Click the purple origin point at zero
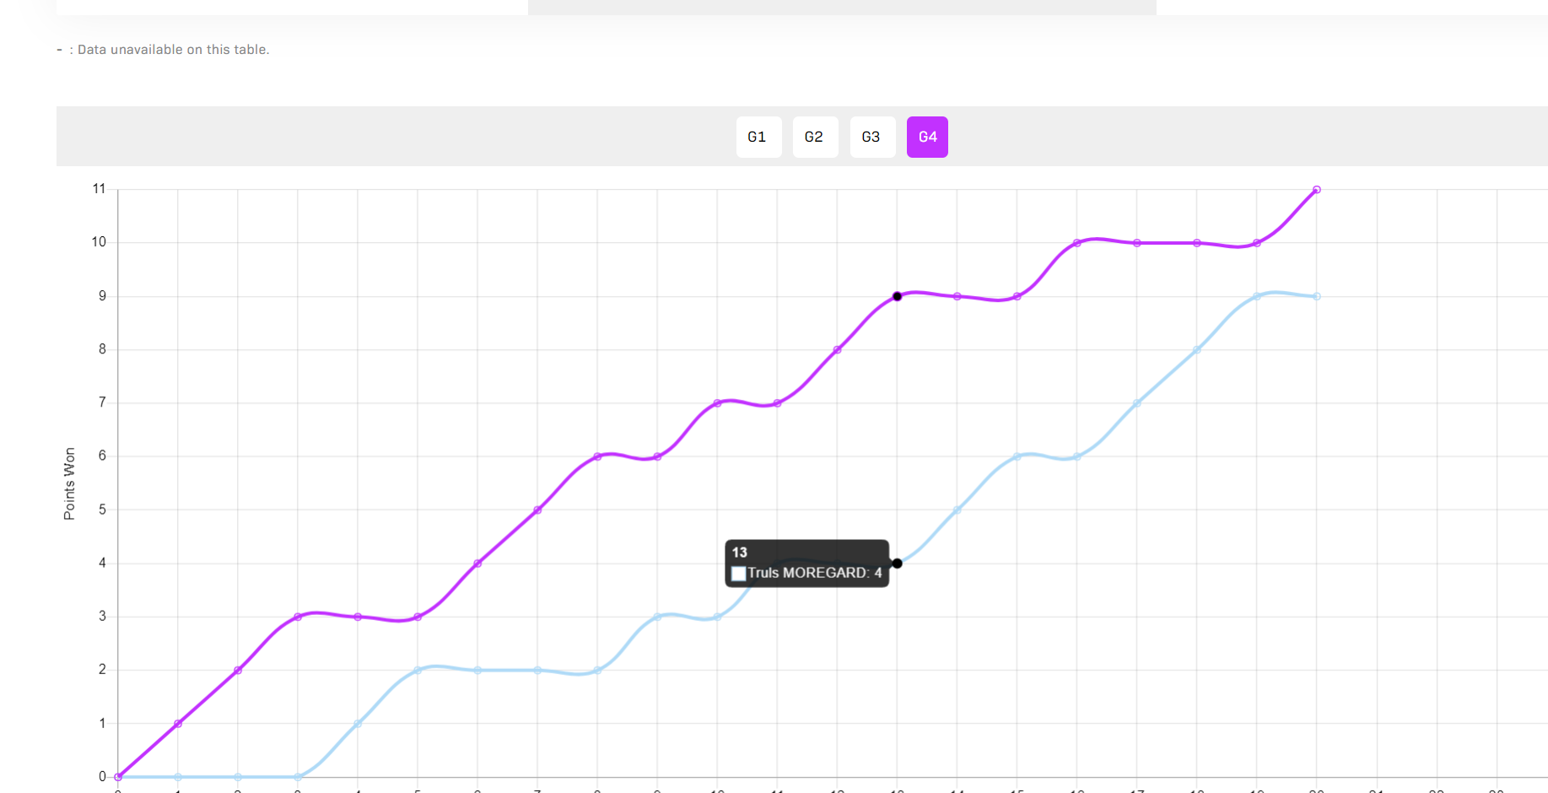Viewport: 1548px width, 793px height. pos(118,776)
